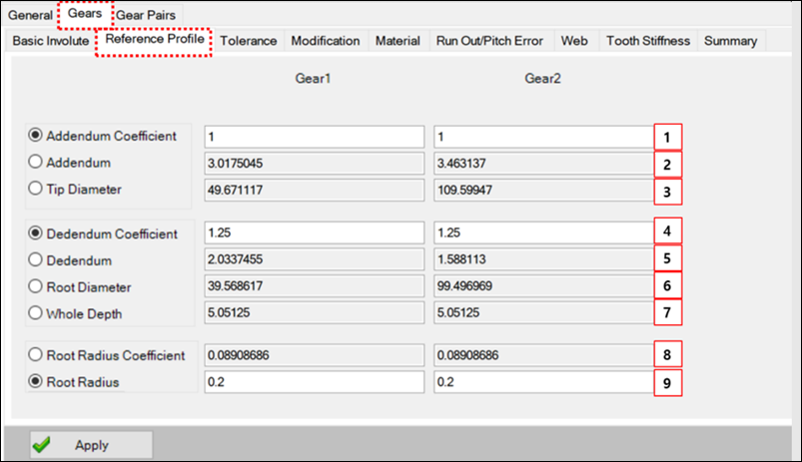
Task: Open the Tolerance tab
Action: coord(248,41)
